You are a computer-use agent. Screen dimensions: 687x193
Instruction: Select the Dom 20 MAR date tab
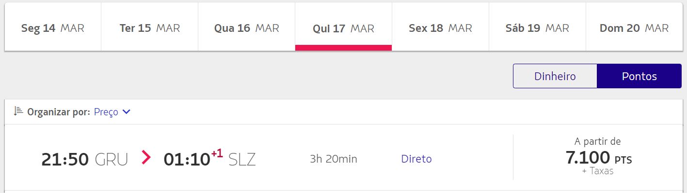[x=634, y=27]
